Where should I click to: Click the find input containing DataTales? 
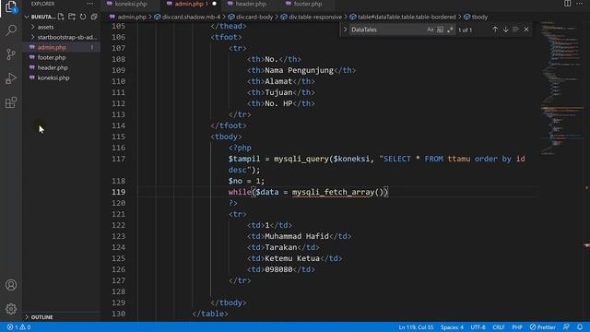tap(387, 30)
